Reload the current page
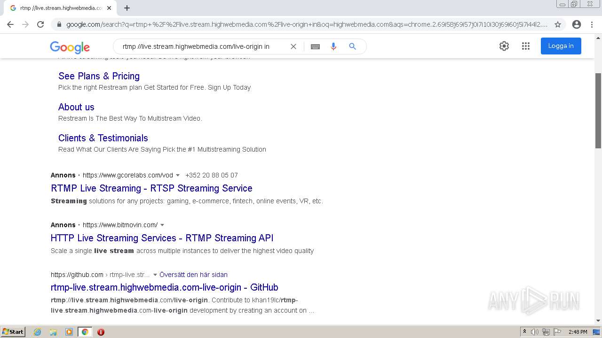This screenshot has height=338, width=602. pos(40,24)
